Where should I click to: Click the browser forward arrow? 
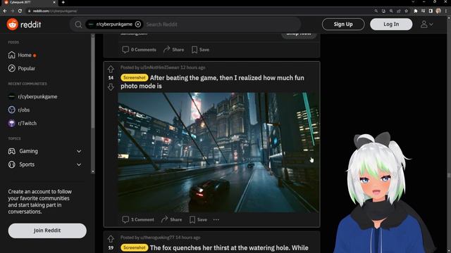point(13,11)
